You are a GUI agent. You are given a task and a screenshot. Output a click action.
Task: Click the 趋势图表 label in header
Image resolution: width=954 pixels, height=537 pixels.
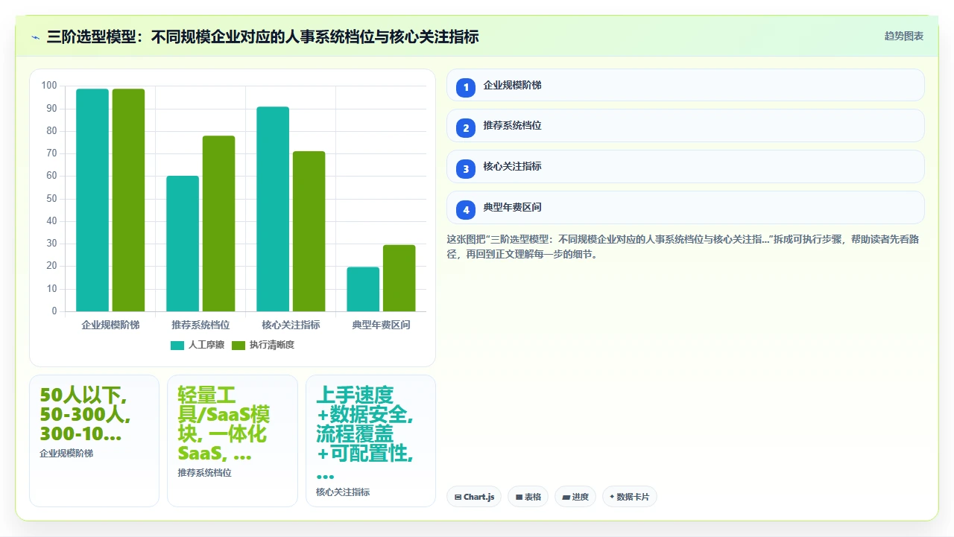pyautogui.click(x=904, y=36)
